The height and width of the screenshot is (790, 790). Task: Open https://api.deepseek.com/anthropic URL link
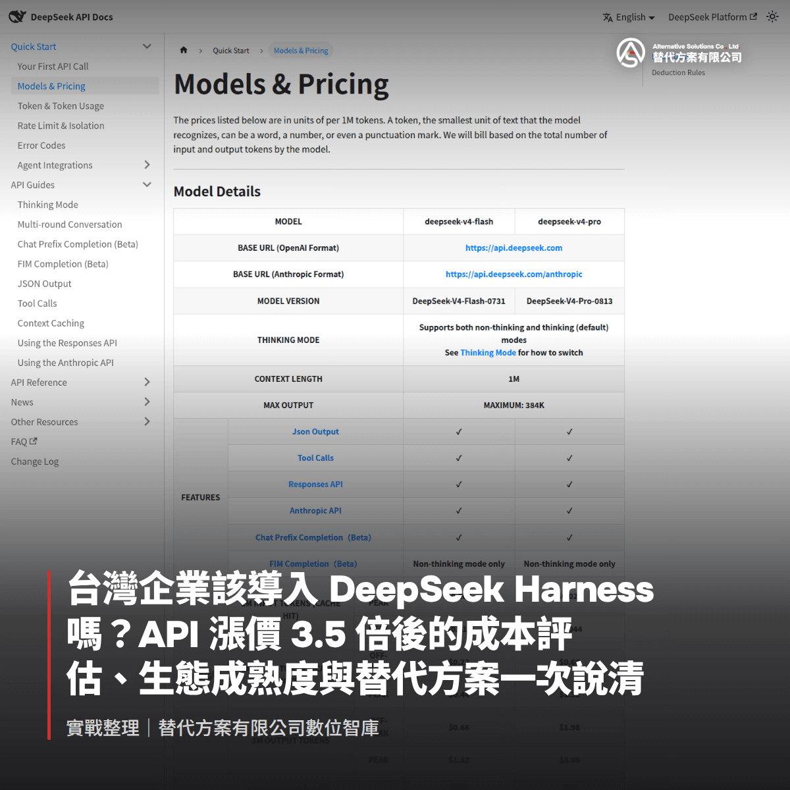513,275
